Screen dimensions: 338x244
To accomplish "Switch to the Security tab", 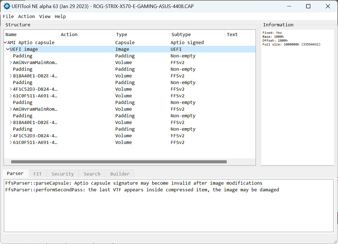I will [x=63, y=174].
